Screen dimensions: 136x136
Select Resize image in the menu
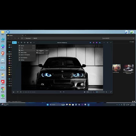click(x=27, y=53)
